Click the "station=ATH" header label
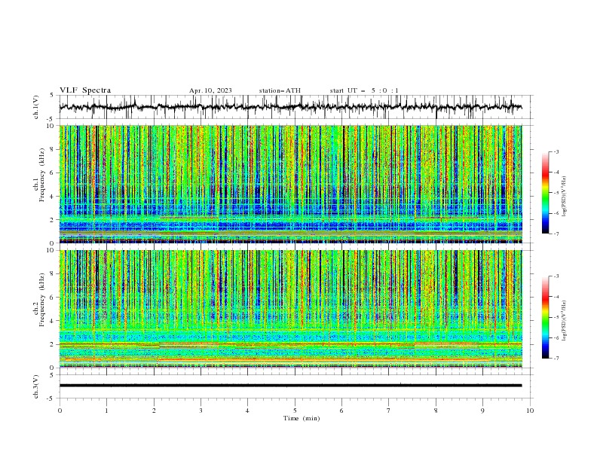597x461 pixels. coord(280,90)
